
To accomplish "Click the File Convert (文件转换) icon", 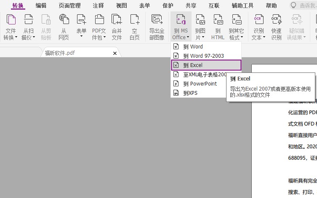I will coord(11,27).
